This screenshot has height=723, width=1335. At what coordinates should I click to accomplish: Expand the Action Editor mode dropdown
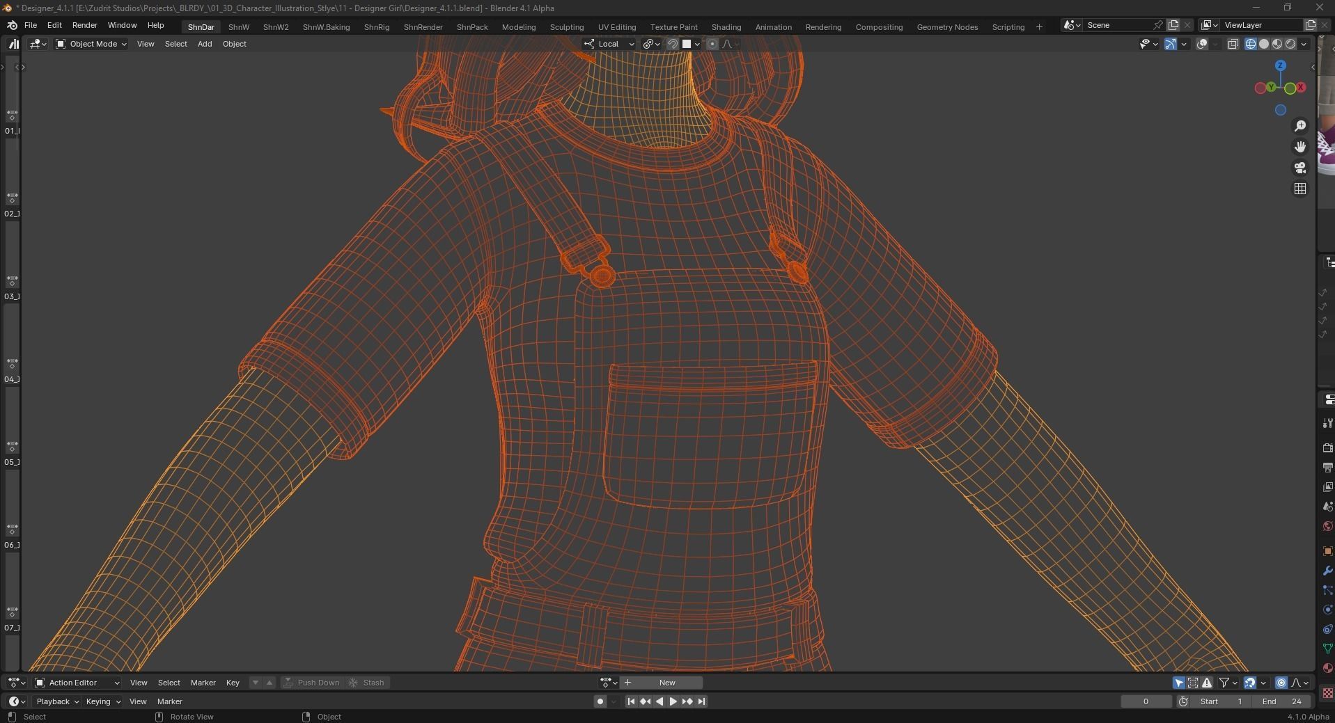77,683
